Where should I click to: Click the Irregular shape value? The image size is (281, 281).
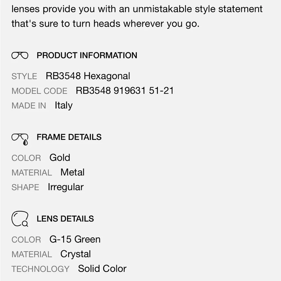pos(65,187)
